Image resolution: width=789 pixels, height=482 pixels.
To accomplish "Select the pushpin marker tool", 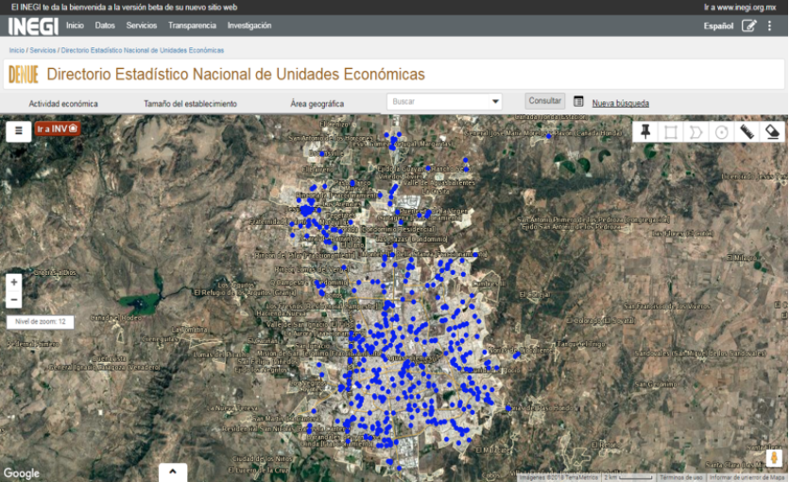I will click(646, 132).
